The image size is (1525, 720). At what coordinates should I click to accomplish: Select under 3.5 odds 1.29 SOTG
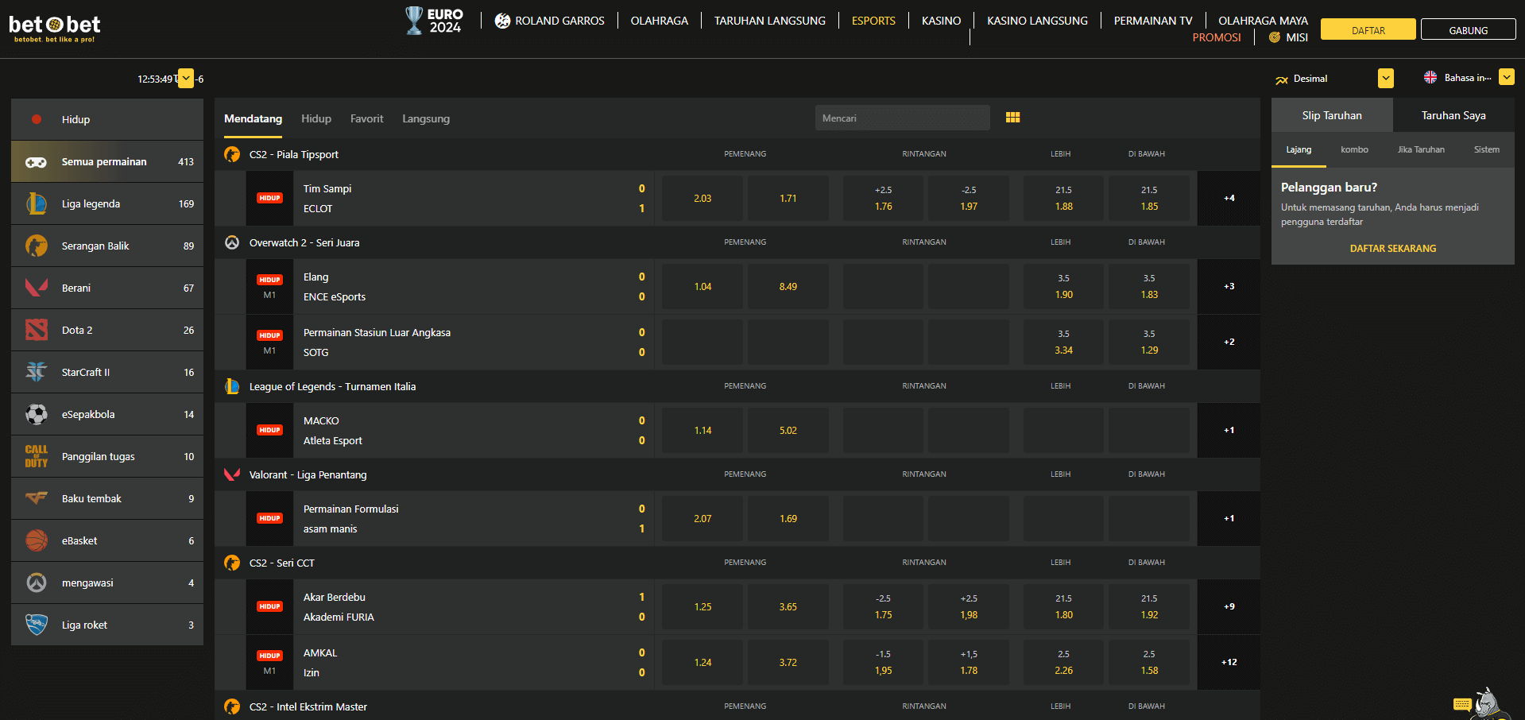pos(1149,342)
